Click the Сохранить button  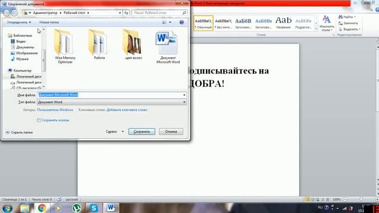point(142,131)
